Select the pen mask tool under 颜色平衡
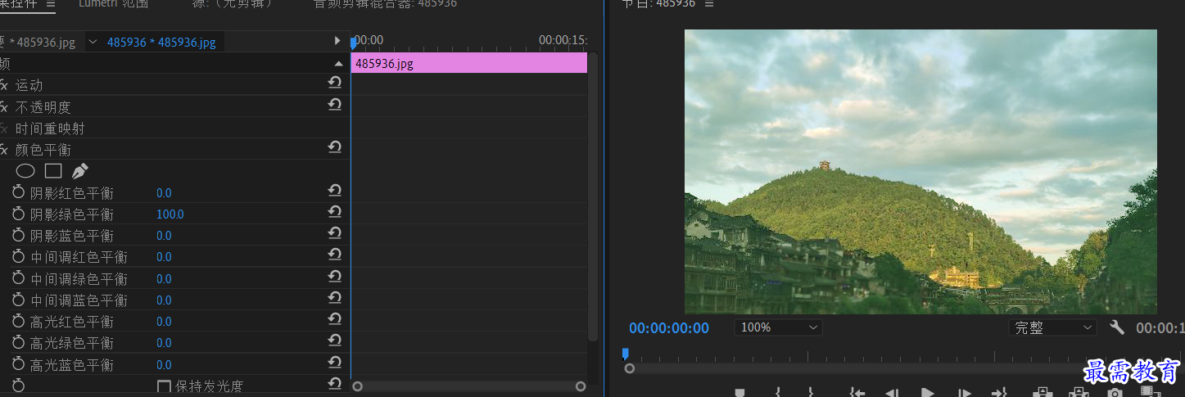 pos(79,171)
